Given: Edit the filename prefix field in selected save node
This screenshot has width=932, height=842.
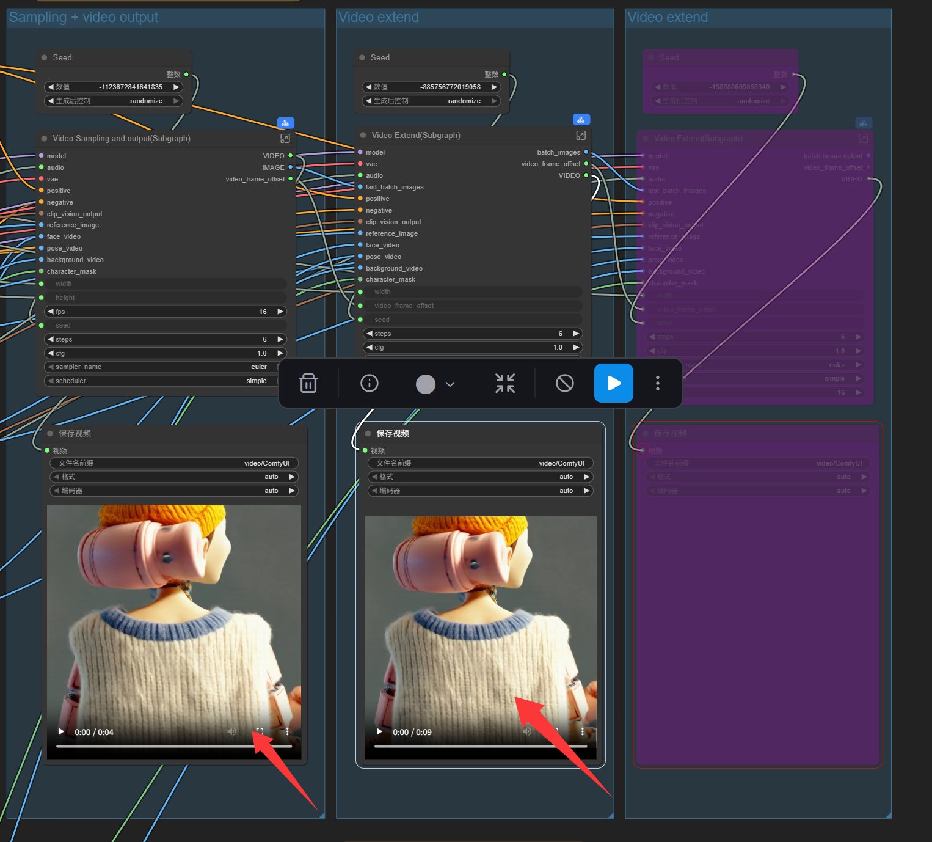Looking at the screenshot, I should point(480,463).
